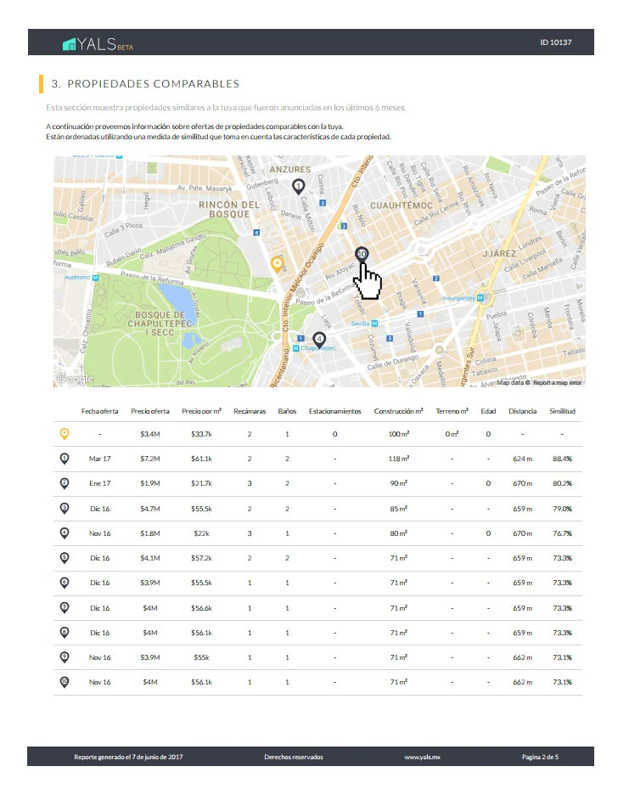Click the Insurgentes metro station icon
618x789 pixels.
pos(480,298)
